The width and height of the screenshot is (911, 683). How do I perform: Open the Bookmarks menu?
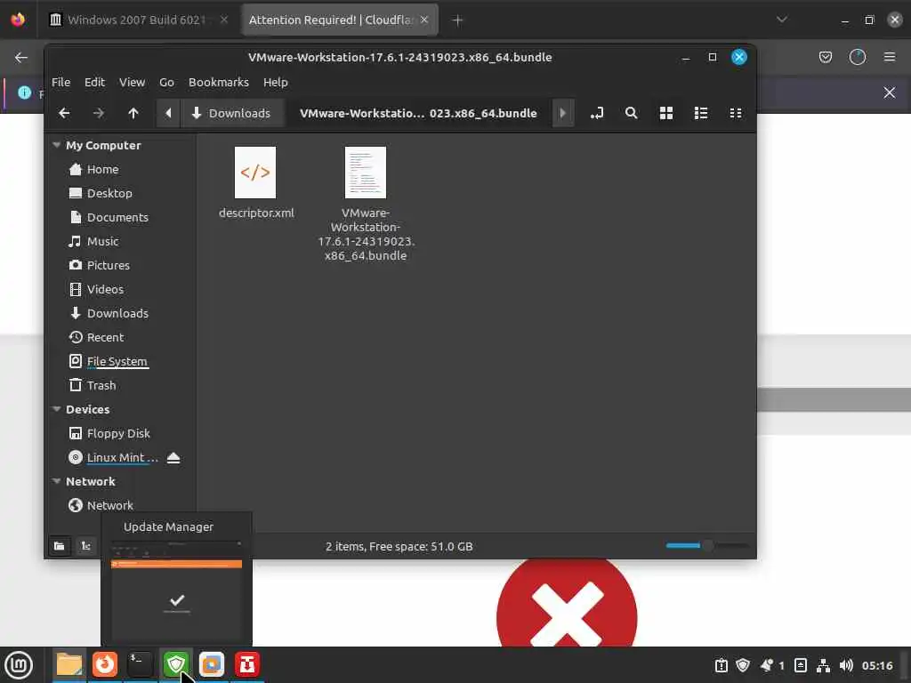(219, 83)
